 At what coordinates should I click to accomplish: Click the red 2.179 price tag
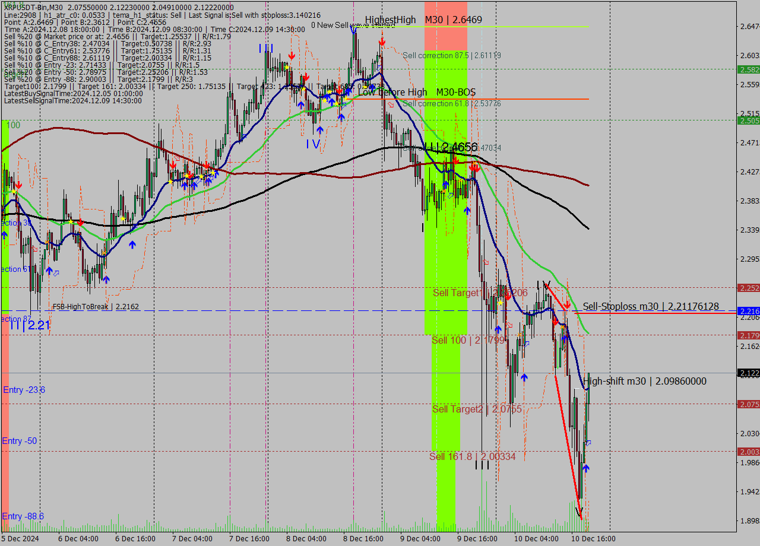pyautogui.click(x=748, y=335)
